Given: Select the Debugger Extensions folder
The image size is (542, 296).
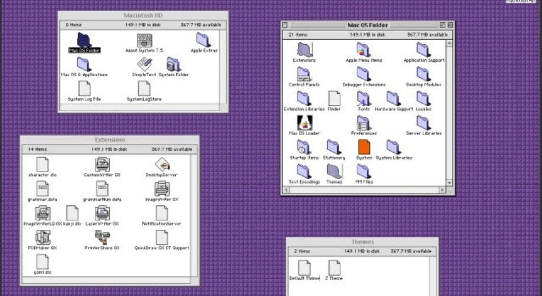Looking at the screenshot, I should [363, 74].
